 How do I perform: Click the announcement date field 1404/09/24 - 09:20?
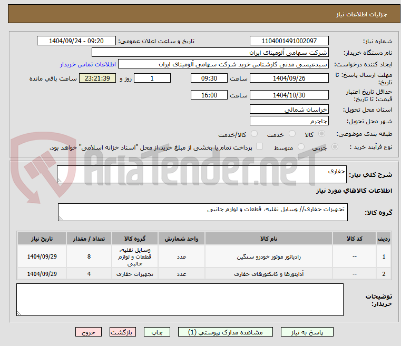click(x=76, y=41)
